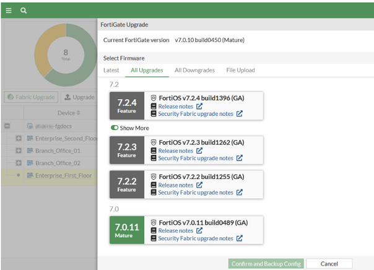Select the 7.2.2 Feature firmware tile

127,185
